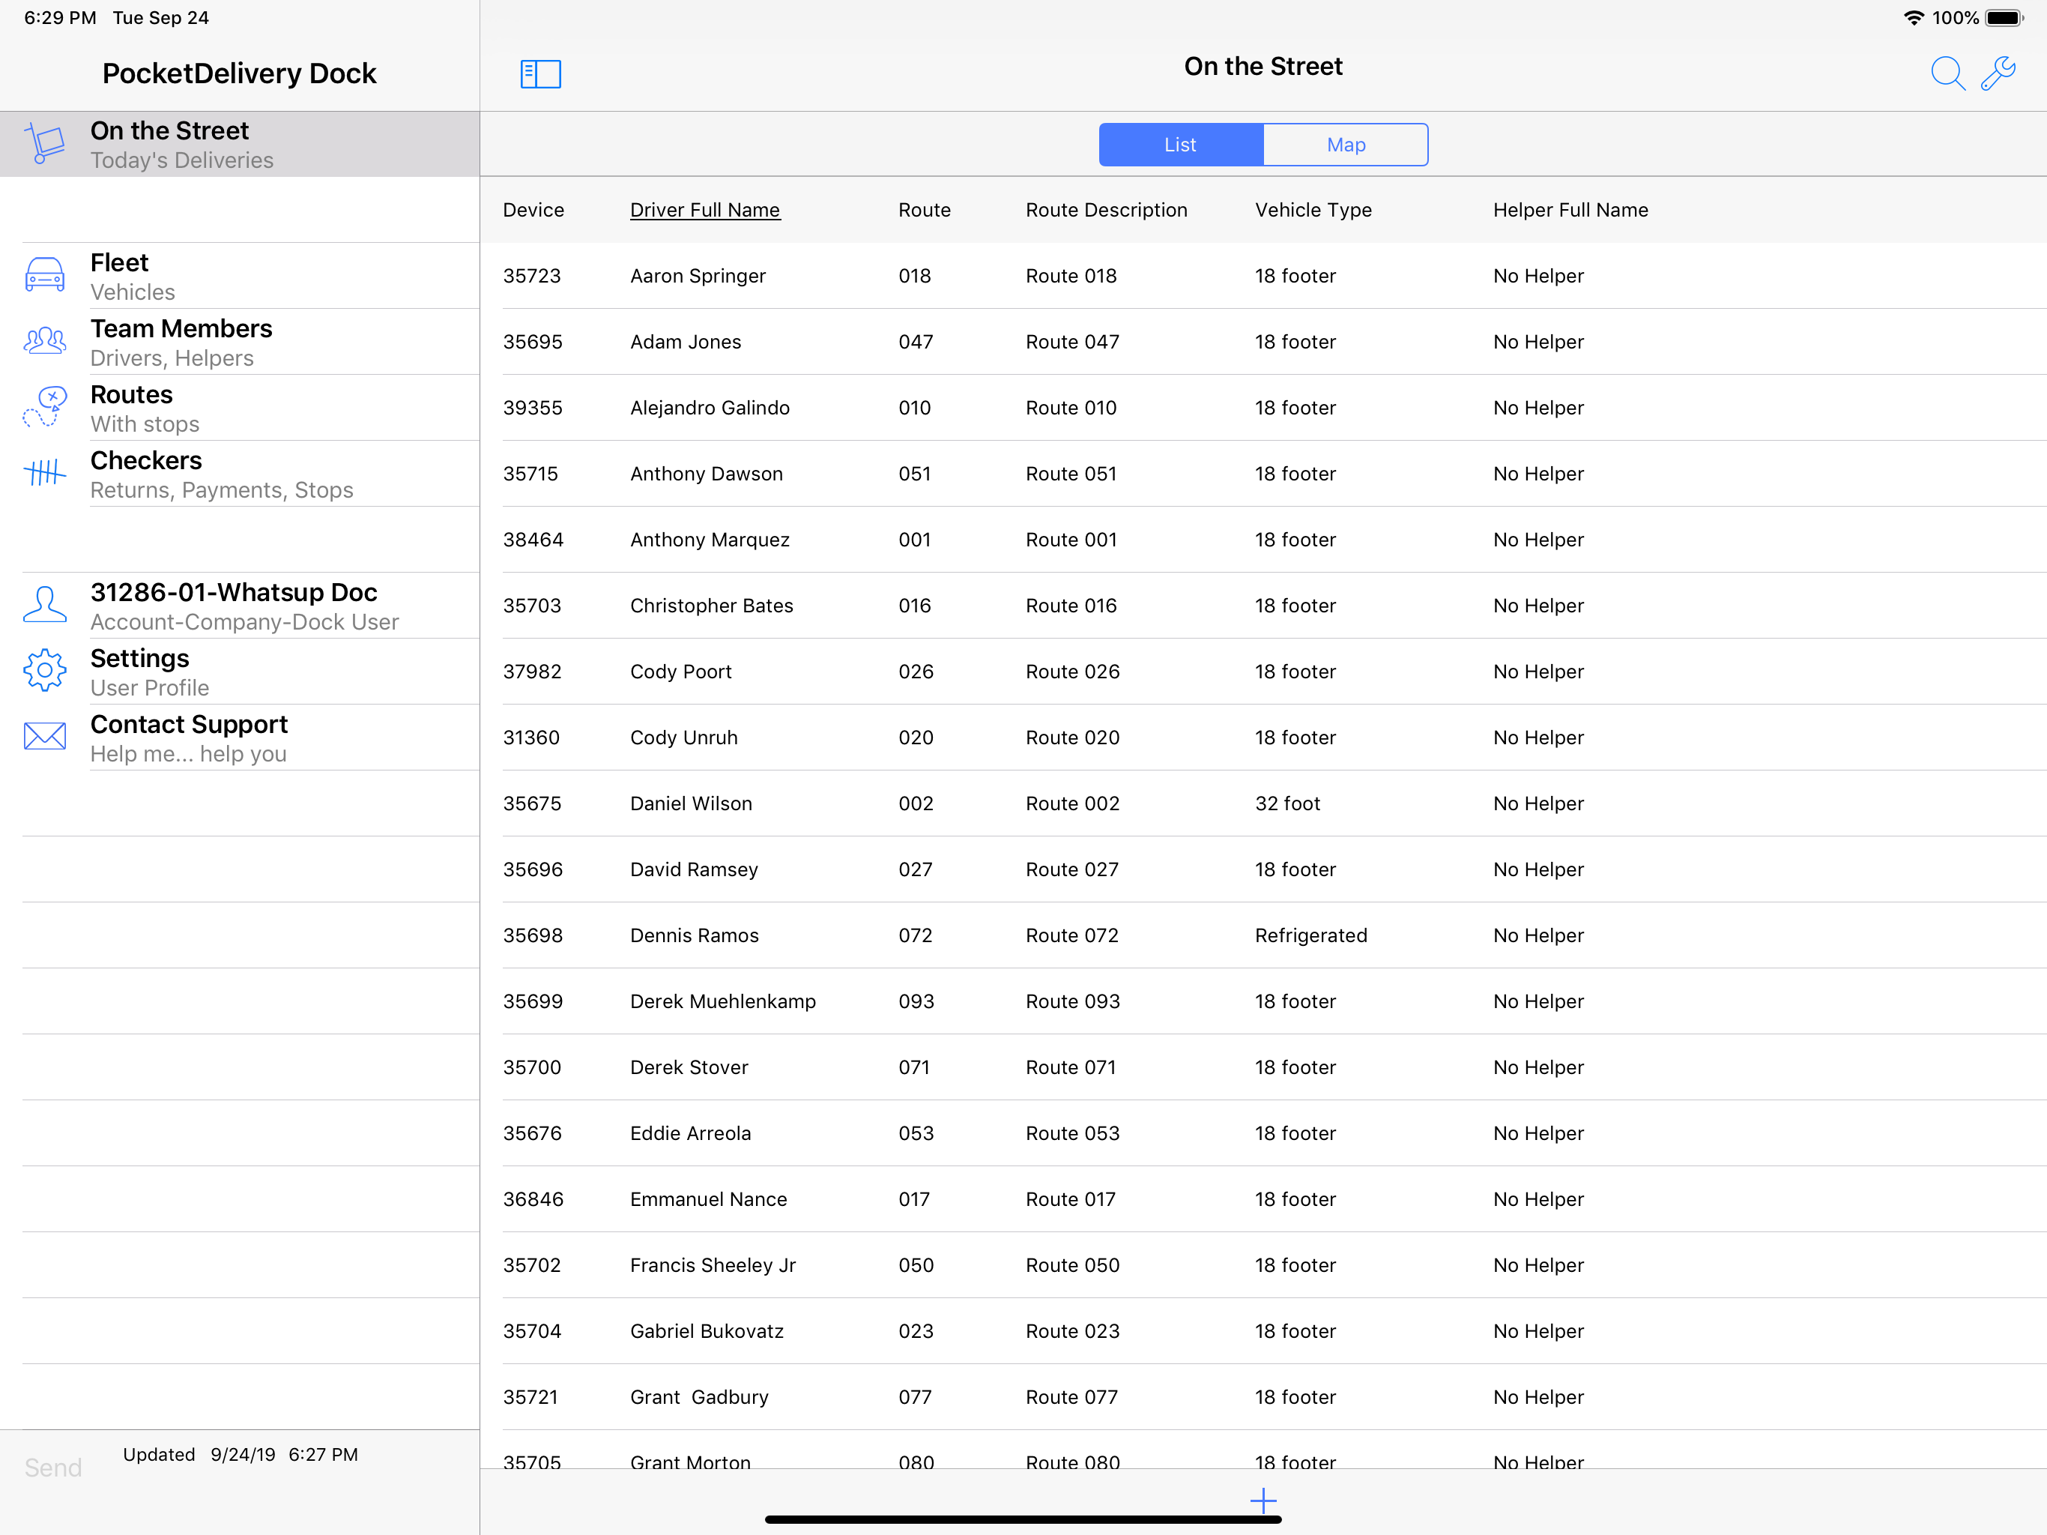Tap the battery indicator icon
Image resolution: width=2047 pixels, height=1535 pixels.
(x=2004, y=17)
